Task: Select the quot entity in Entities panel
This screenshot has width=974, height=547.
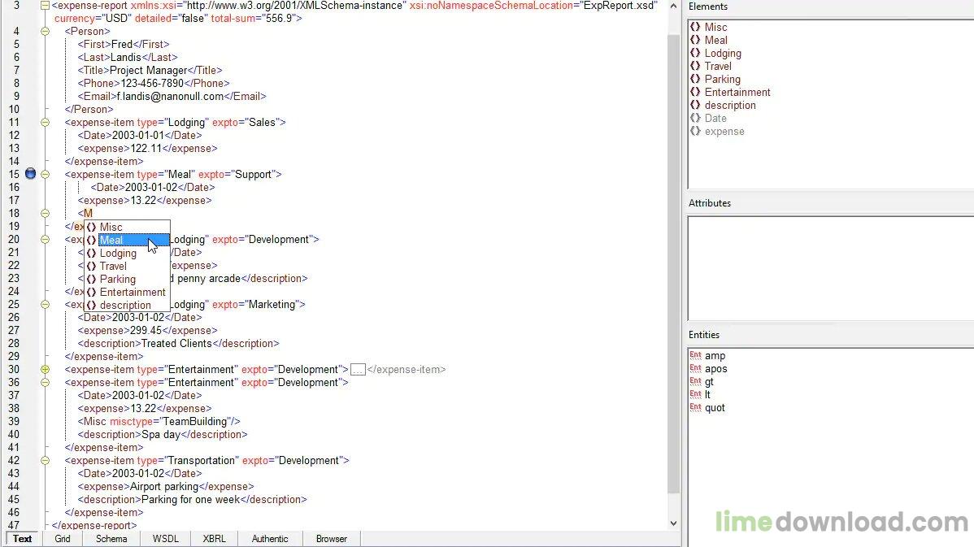Action: click(716, 407)
